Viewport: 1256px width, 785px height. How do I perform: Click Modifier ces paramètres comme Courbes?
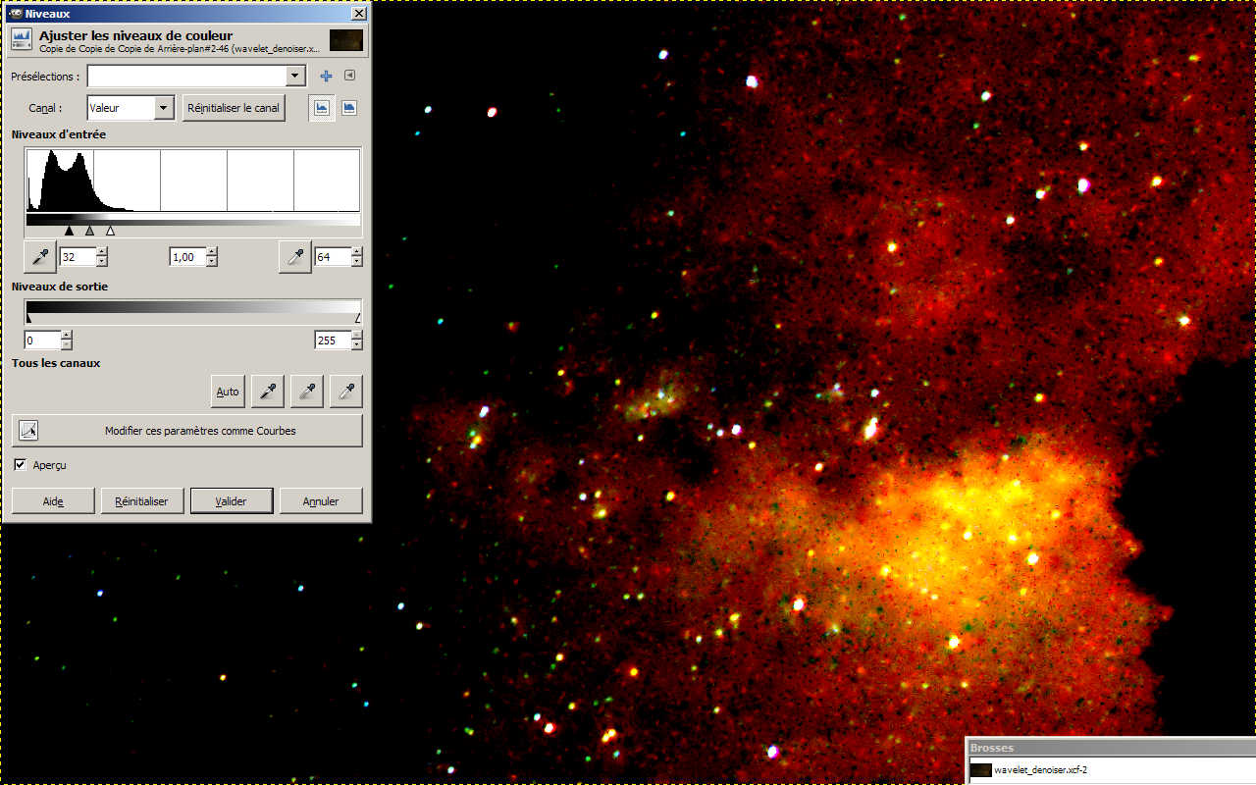186,431
